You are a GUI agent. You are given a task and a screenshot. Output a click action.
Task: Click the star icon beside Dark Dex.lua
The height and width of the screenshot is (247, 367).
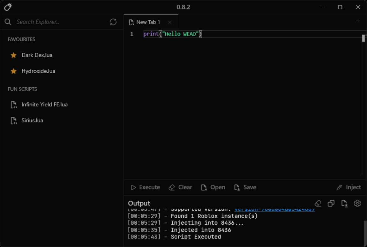click(x=14, y=55)
